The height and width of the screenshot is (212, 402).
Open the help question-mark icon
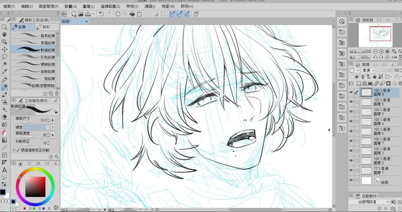point(196,14)
